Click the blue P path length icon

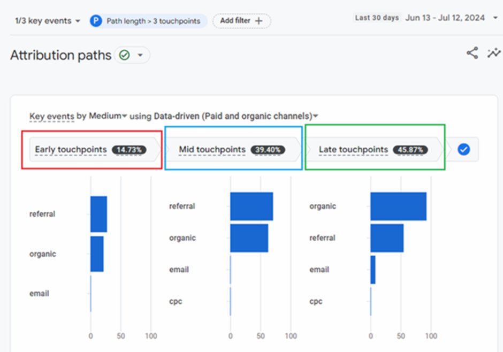coord(96,21)
